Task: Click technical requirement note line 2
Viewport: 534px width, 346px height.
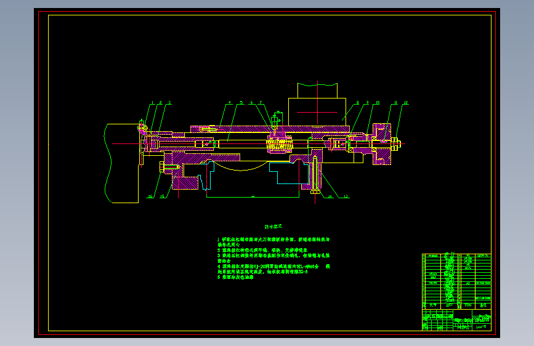Action: [x=262, y=250]
